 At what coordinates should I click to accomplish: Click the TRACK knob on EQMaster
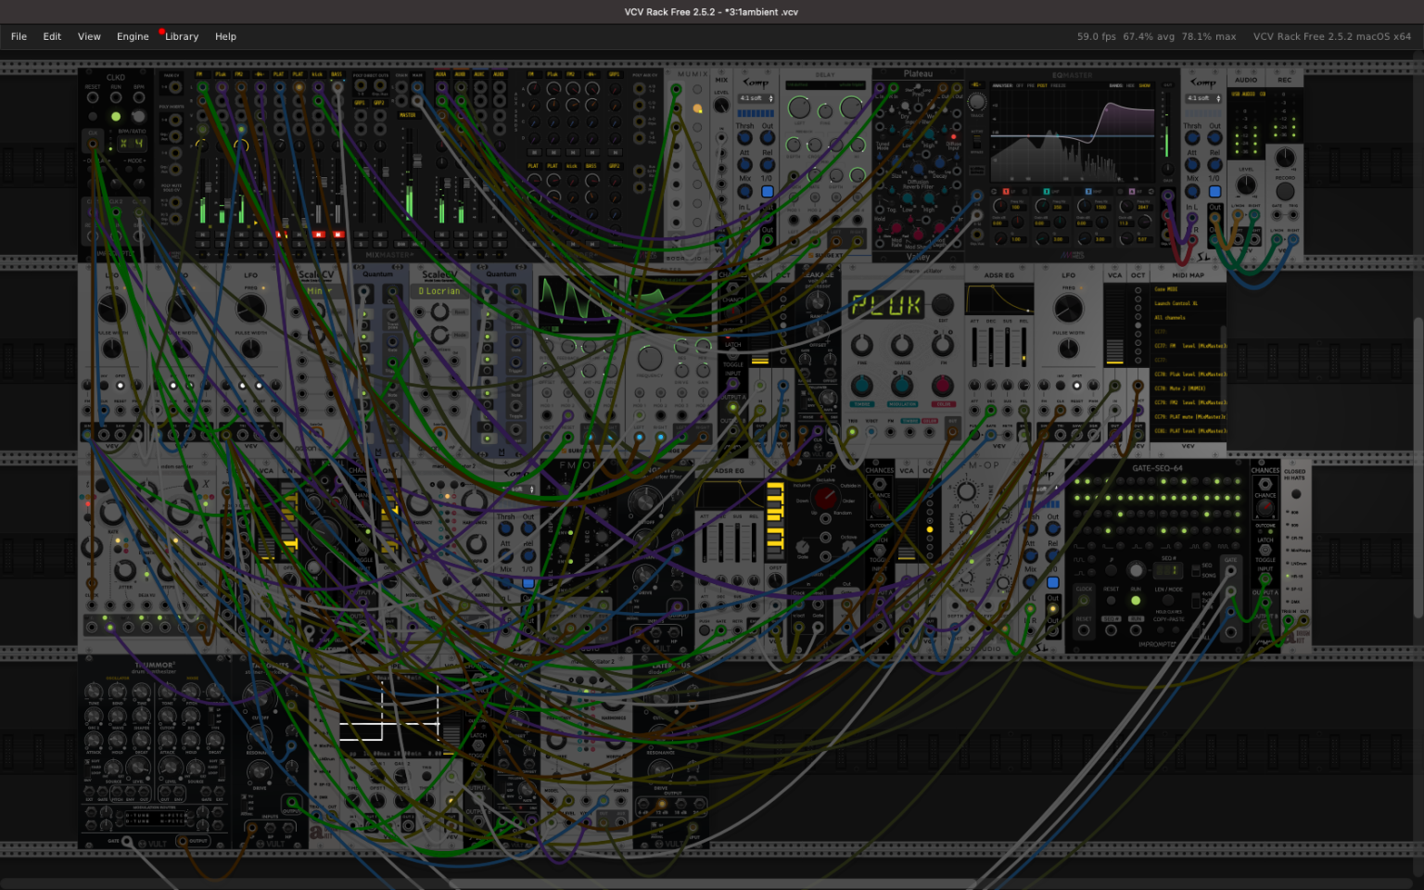(x=977, y=102)
